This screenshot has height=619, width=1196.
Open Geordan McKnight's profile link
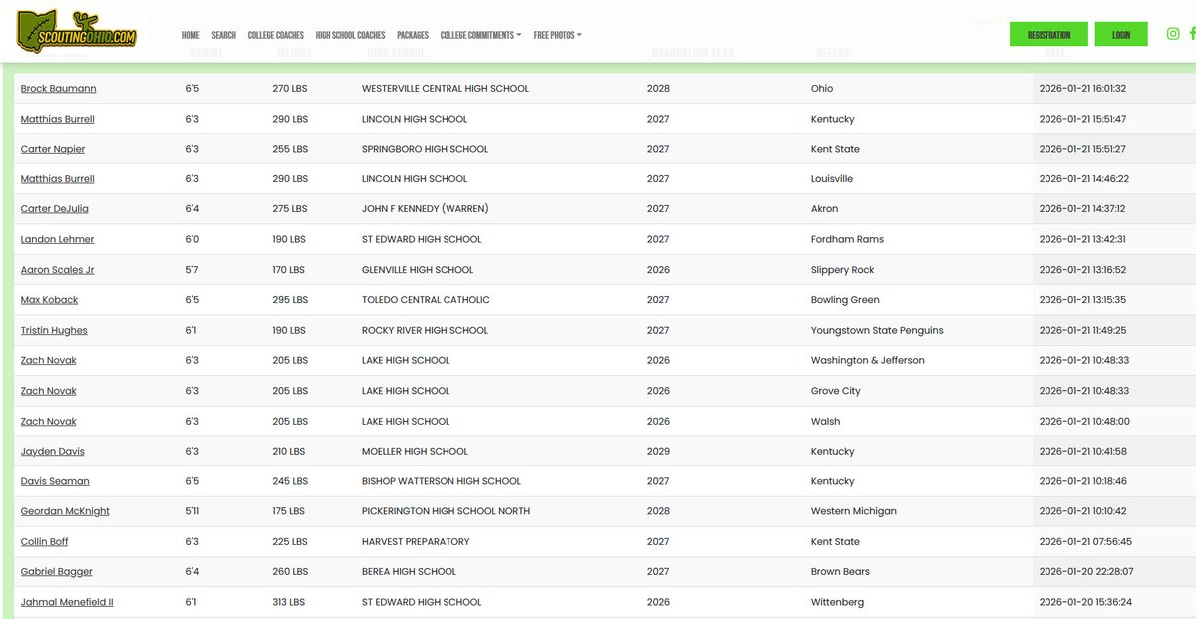coord(65,511)
